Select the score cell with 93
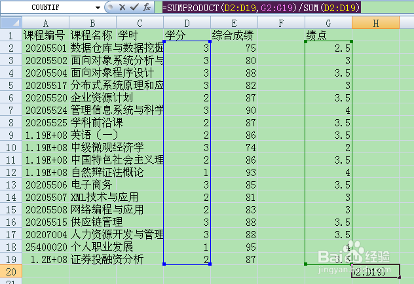 235,173
